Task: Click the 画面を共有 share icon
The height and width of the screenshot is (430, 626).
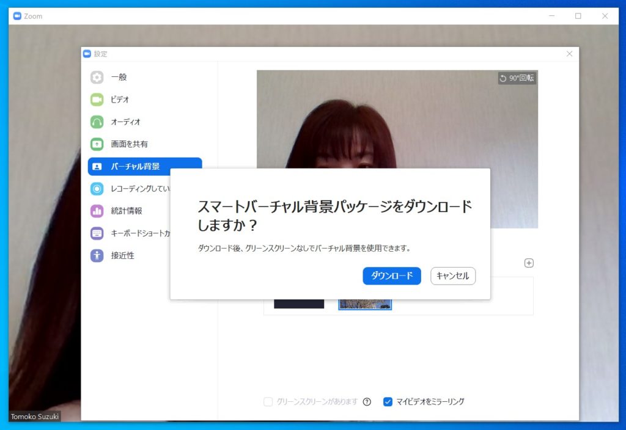Action: (x=97, y=144)
